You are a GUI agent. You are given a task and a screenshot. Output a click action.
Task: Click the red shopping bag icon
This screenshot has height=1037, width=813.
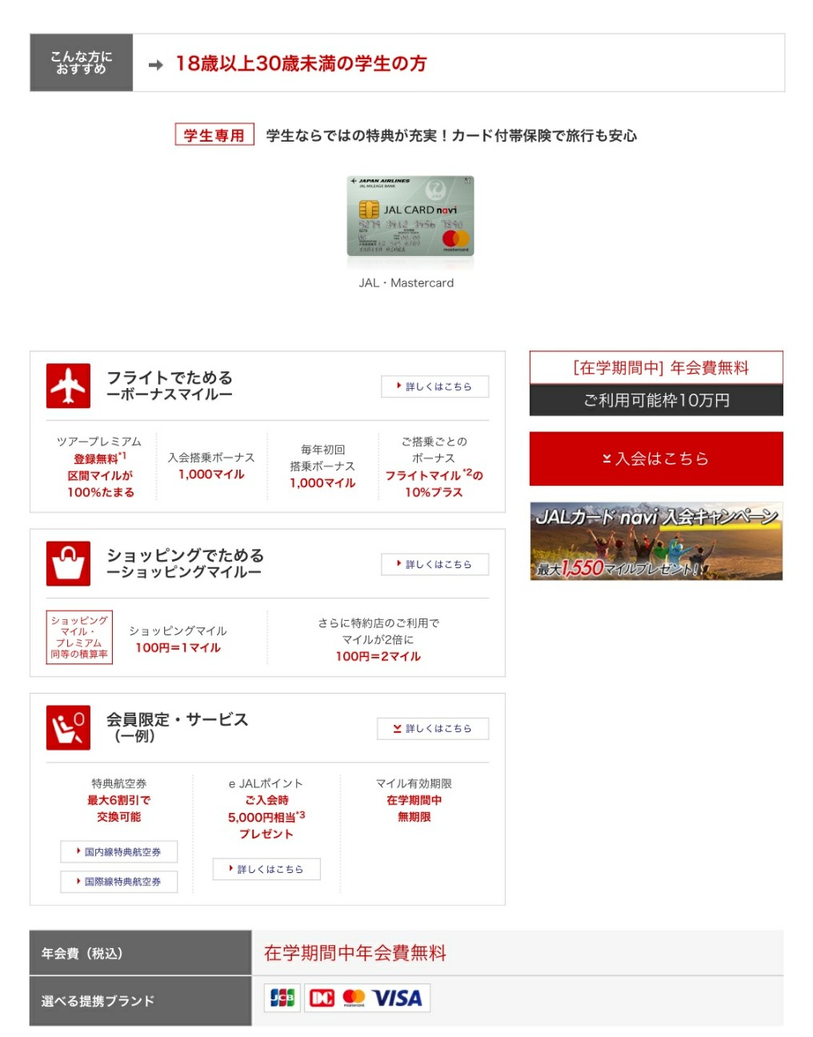(x=68, y=564)
